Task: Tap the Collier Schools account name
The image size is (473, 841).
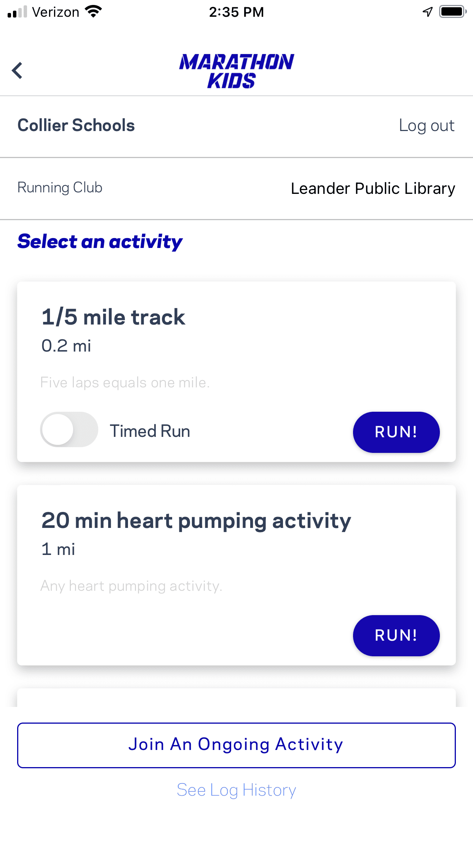Action: pyautogui.click(x=76, y=125)
